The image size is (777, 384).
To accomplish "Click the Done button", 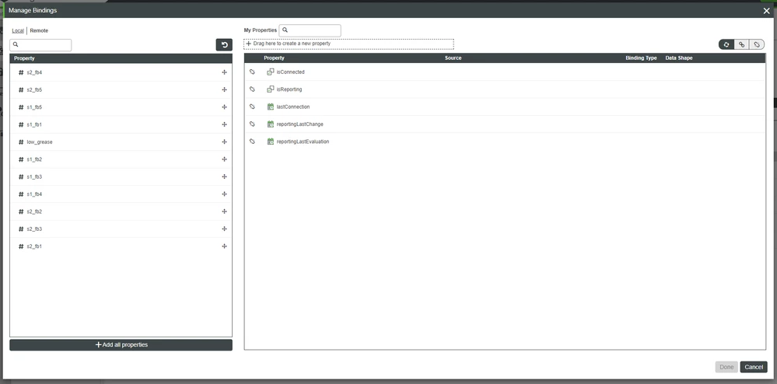I will [x=726, y=367].
